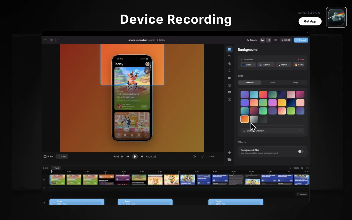Pick the magenta gradient swatch
This screenshot has height=220, width=352.
(300, 94)
